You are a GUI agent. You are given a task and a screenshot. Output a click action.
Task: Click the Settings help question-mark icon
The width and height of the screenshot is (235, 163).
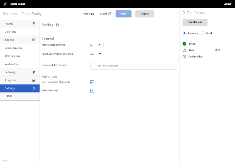(x=57, y=25)
